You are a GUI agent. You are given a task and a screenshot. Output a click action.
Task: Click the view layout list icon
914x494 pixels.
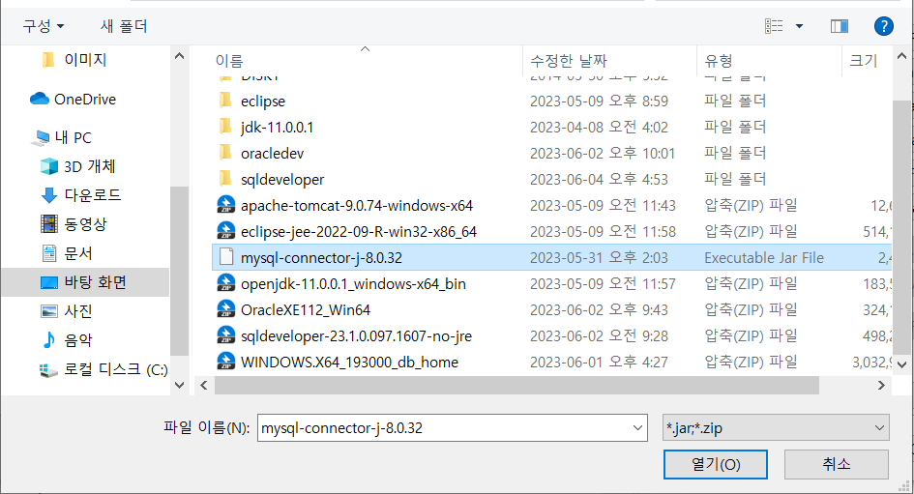coord(774,26)
